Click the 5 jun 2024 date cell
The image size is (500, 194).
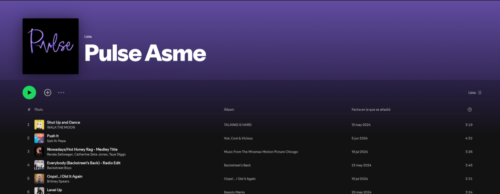coord(359,138)
